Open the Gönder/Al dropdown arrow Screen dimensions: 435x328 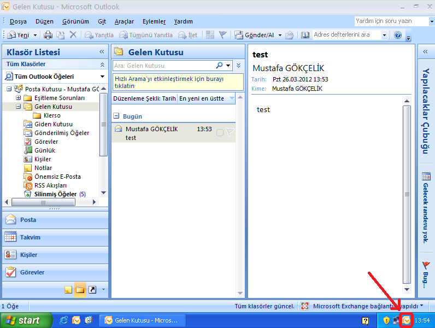tap(280, 35)
